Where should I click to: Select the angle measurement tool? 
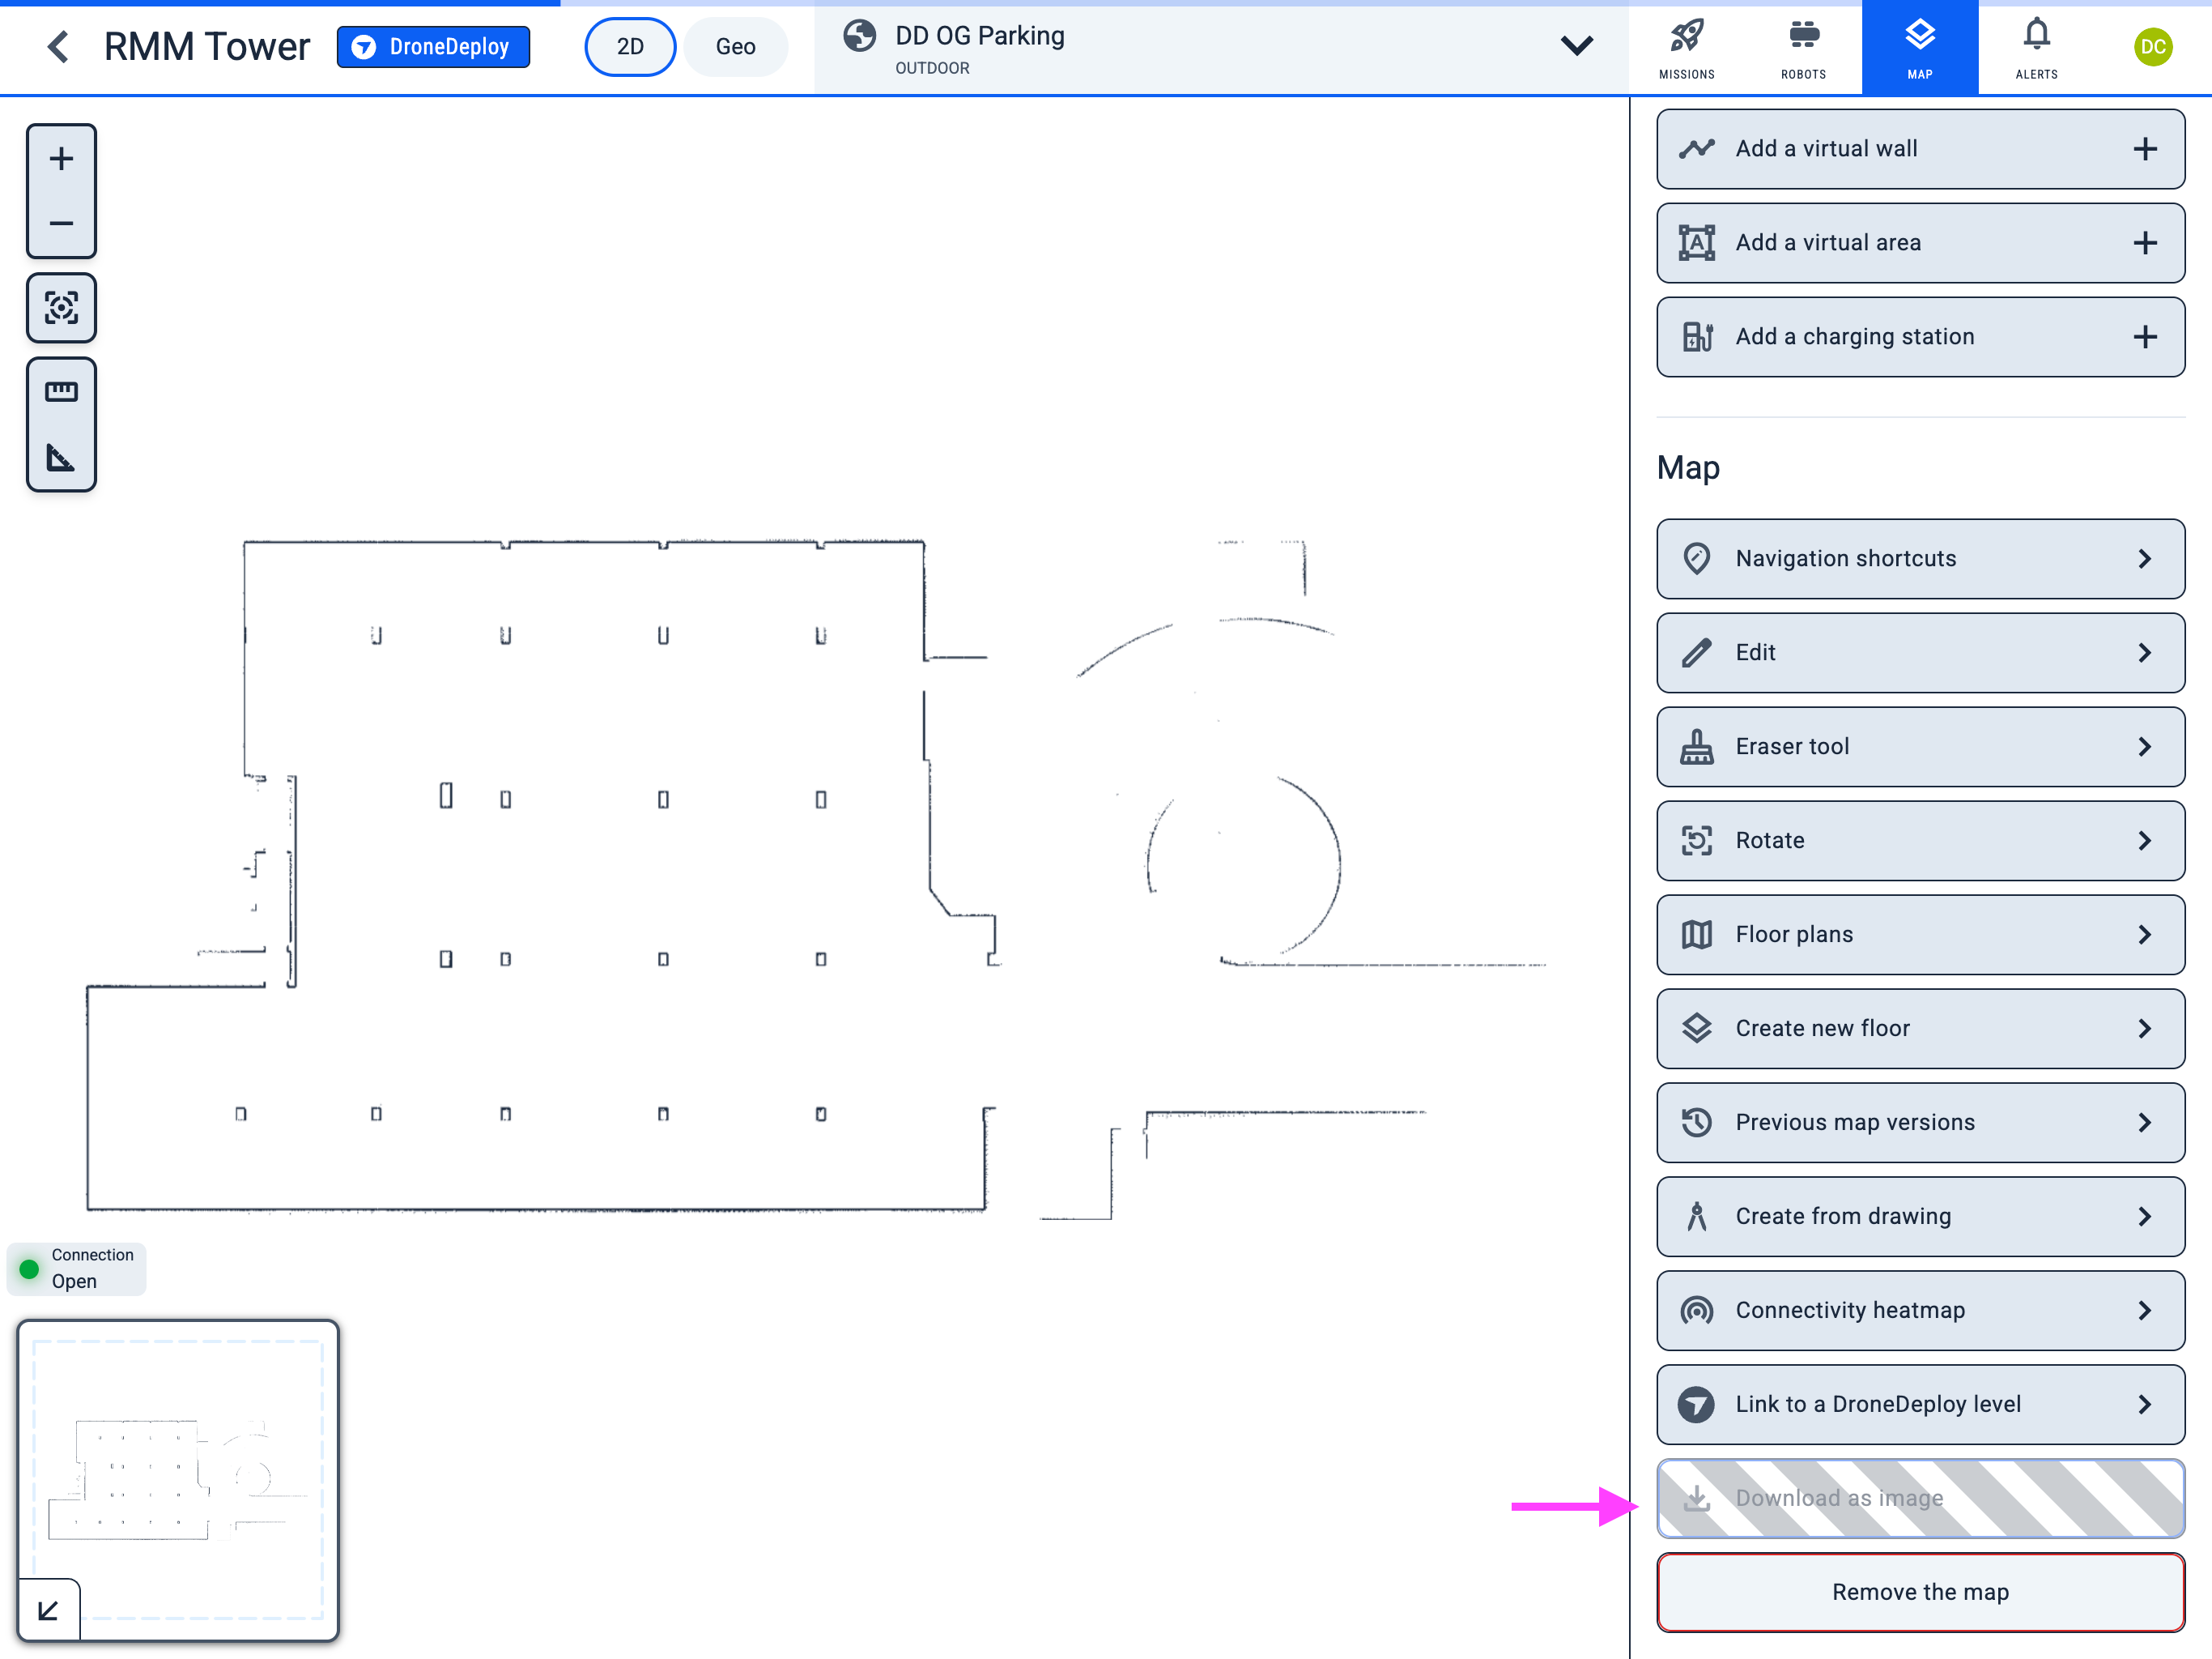point(61,458)
